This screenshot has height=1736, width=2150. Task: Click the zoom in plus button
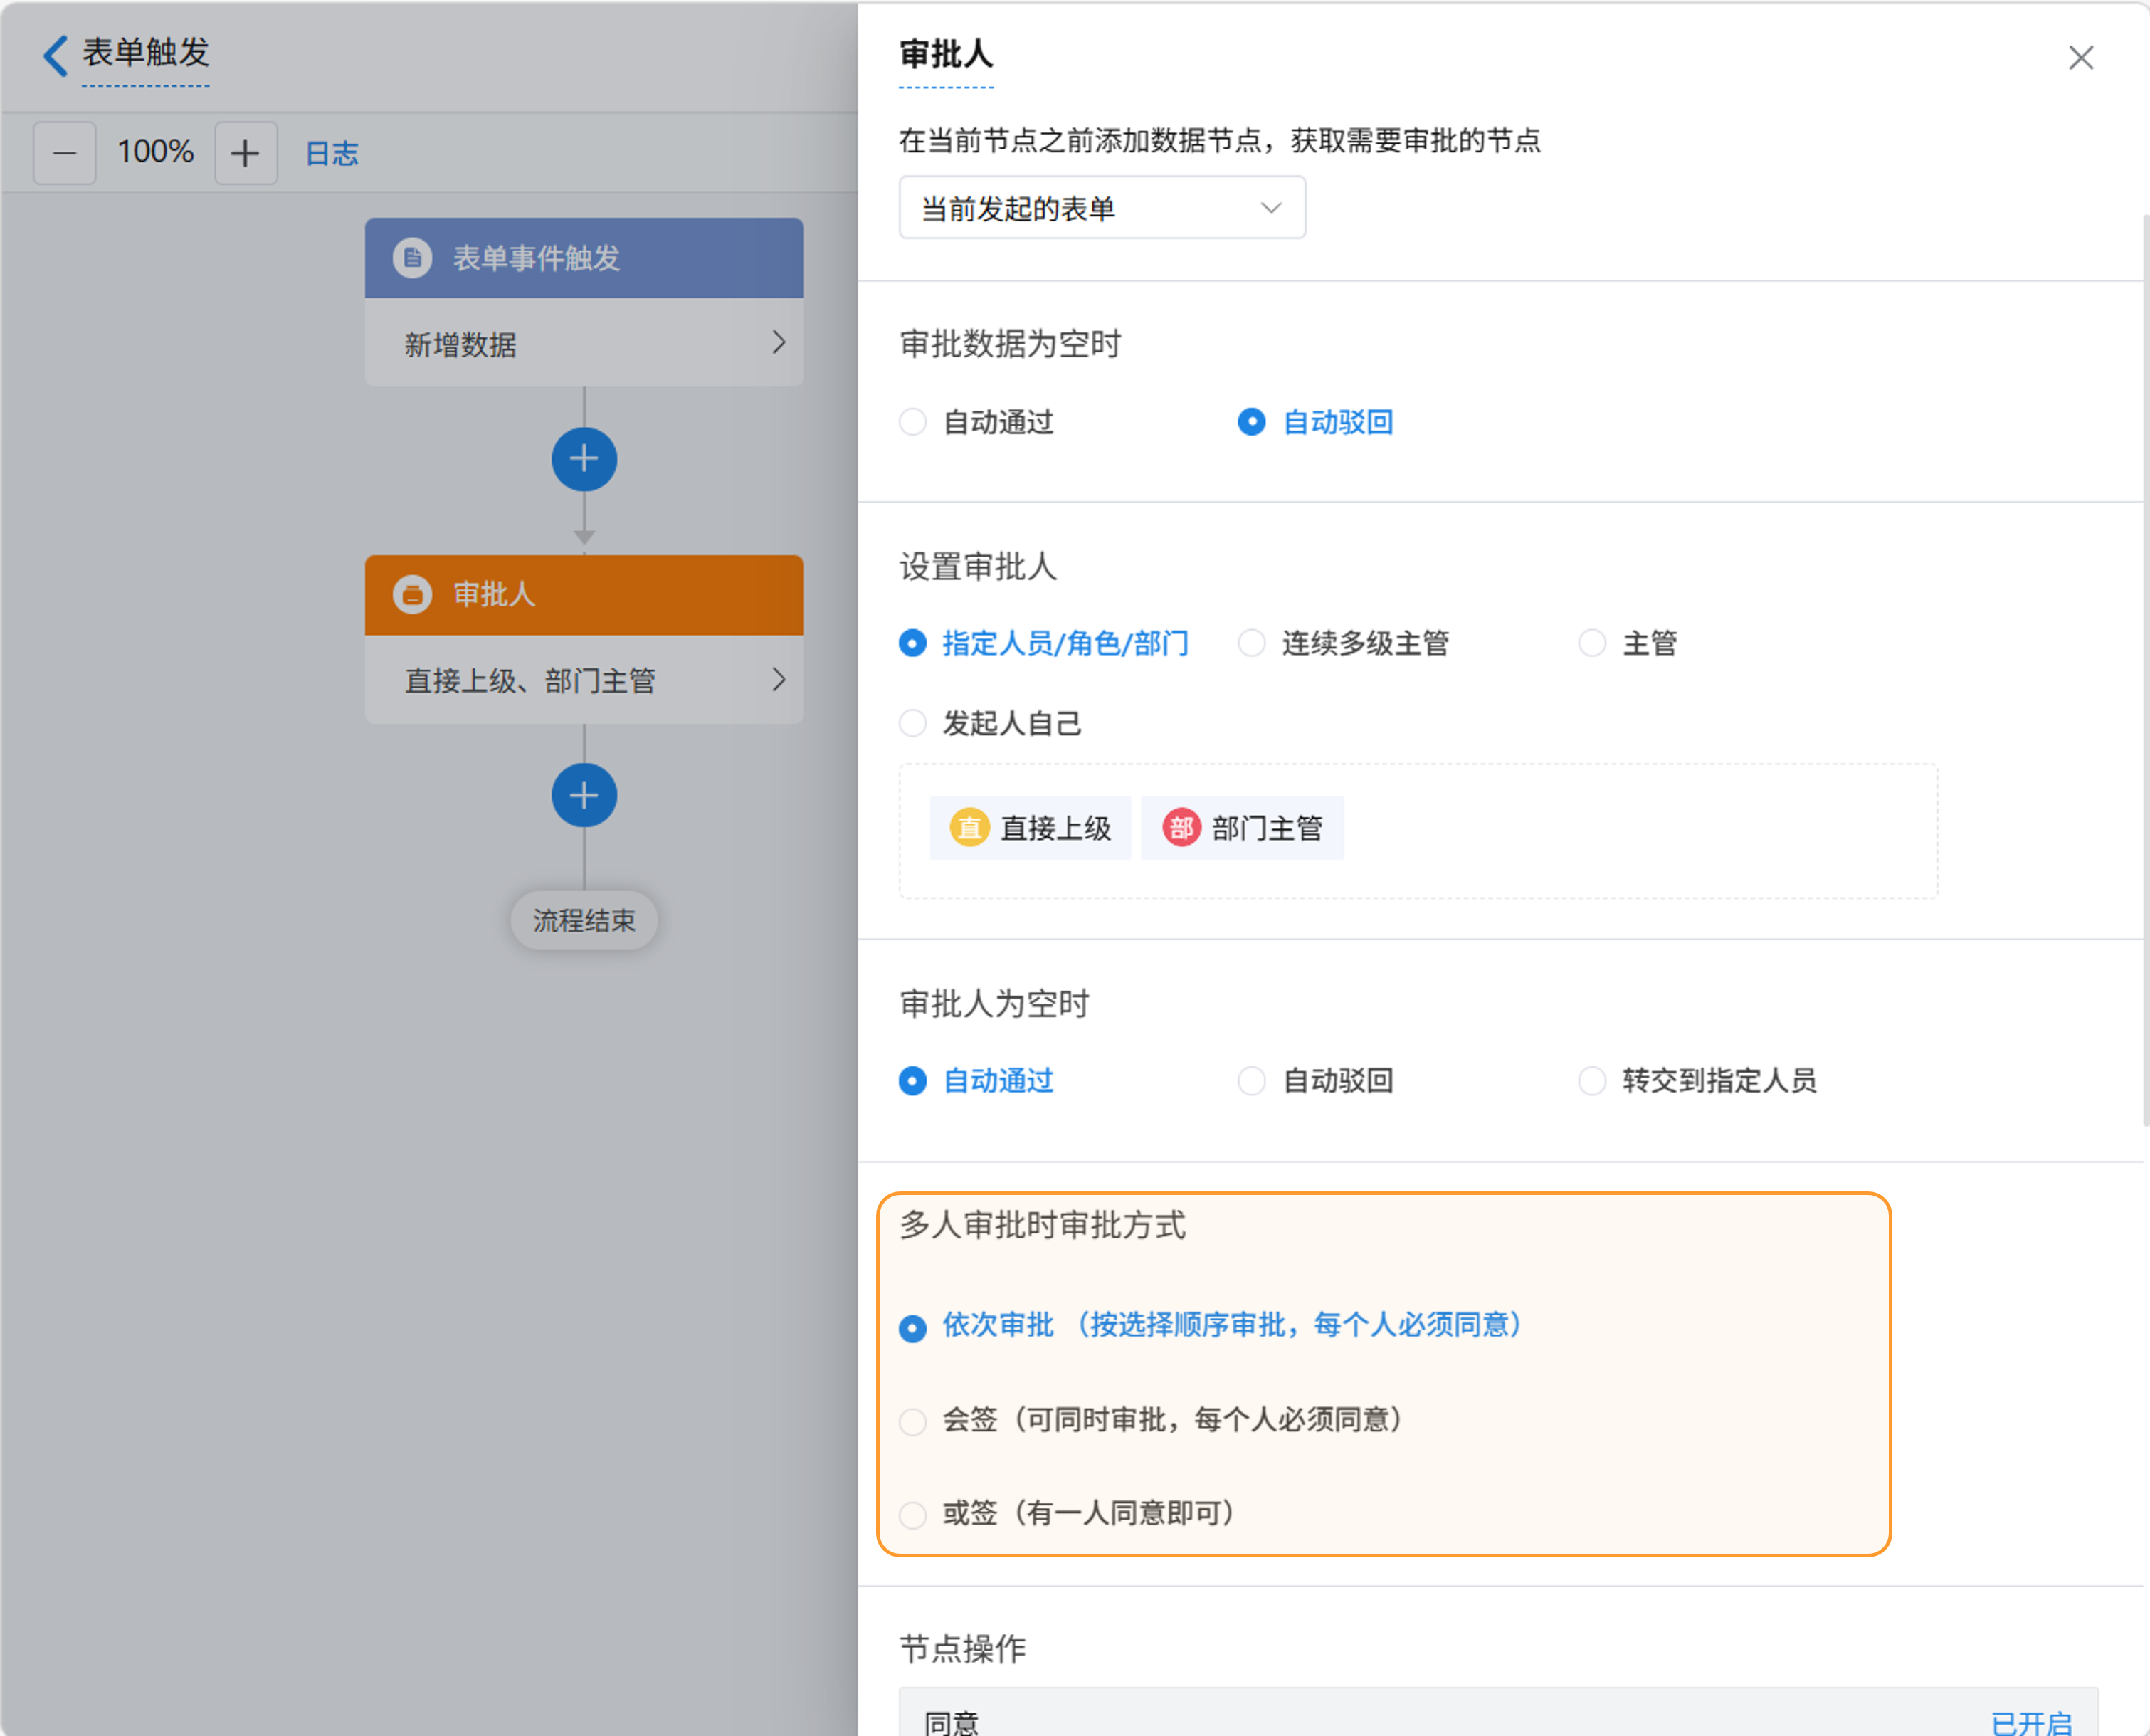click(245, 153)
